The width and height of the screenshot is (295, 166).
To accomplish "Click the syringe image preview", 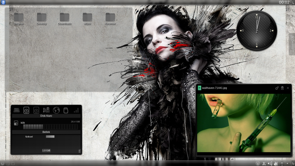I will click(x=244, y=123).
